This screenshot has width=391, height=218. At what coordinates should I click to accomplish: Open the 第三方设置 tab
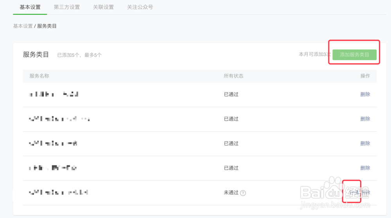point(66,7)
